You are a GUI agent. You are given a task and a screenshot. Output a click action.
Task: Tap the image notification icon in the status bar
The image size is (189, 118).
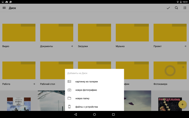[x=3, y=2]
